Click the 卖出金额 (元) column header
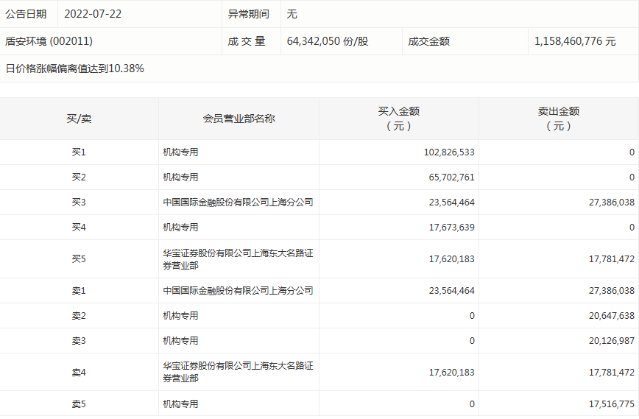639x419 pixels. tap(559, 119)
